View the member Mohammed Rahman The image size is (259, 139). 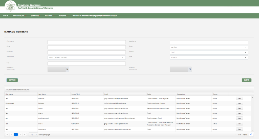pyautogui.click(x=239, y=103)
